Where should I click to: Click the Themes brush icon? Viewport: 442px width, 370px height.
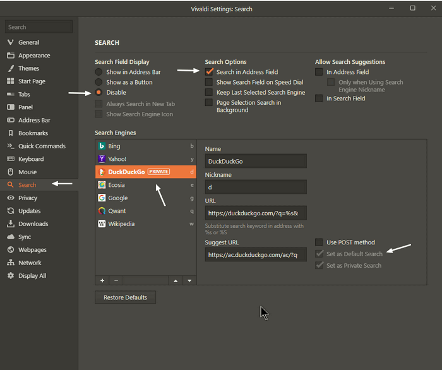[11, 68]
